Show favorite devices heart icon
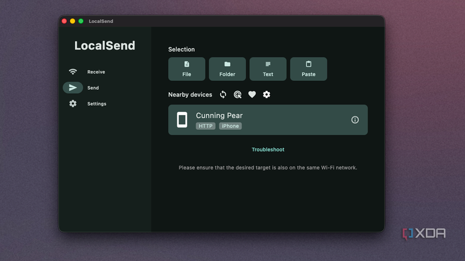The height and width of the screenshot is (261, 465). [252, 95]
